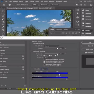The width and height of the screenshot is (94, 94).
Task: Open the Filter menu
Action: [37, 2]
